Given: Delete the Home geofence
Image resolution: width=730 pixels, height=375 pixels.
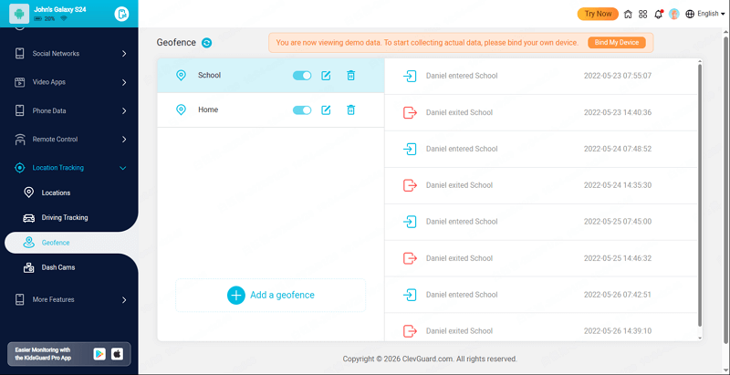Looking at the screenshot, I should coord(351,109).
